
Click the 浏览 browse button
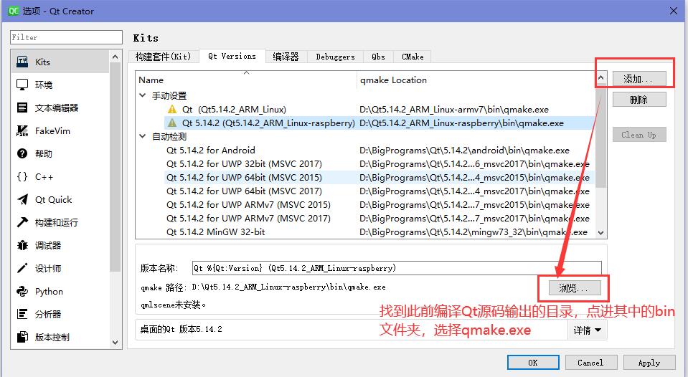tap(575, 288)
